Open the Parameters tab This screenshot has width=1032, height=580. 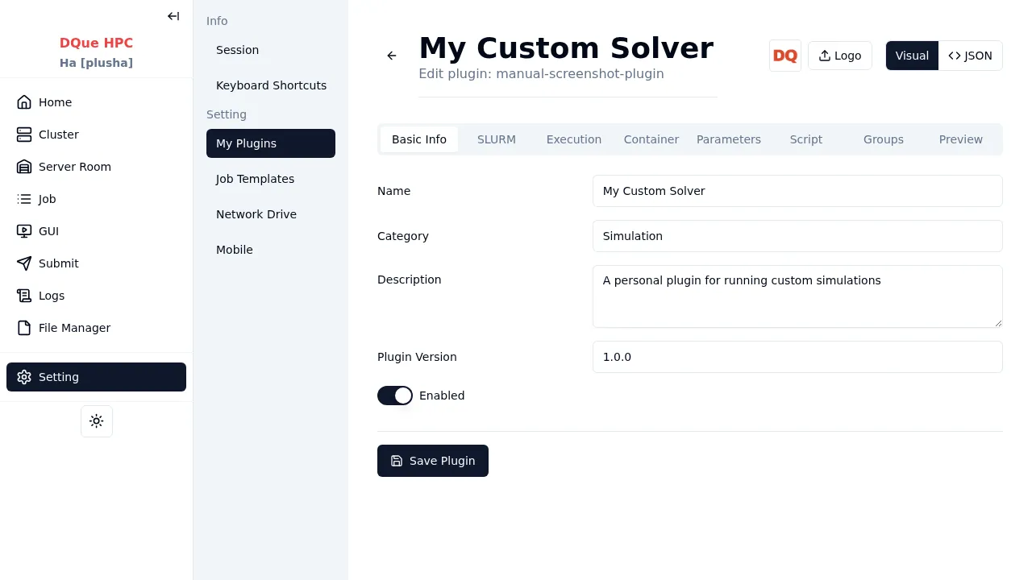pos(729,139)
